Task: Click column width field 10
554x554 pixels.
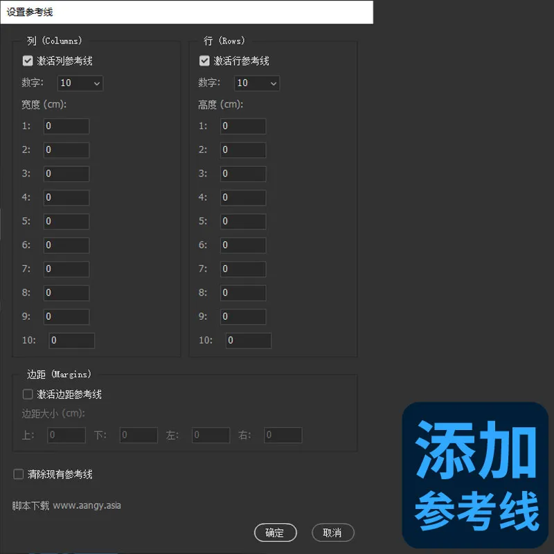Action: [71, 340]
